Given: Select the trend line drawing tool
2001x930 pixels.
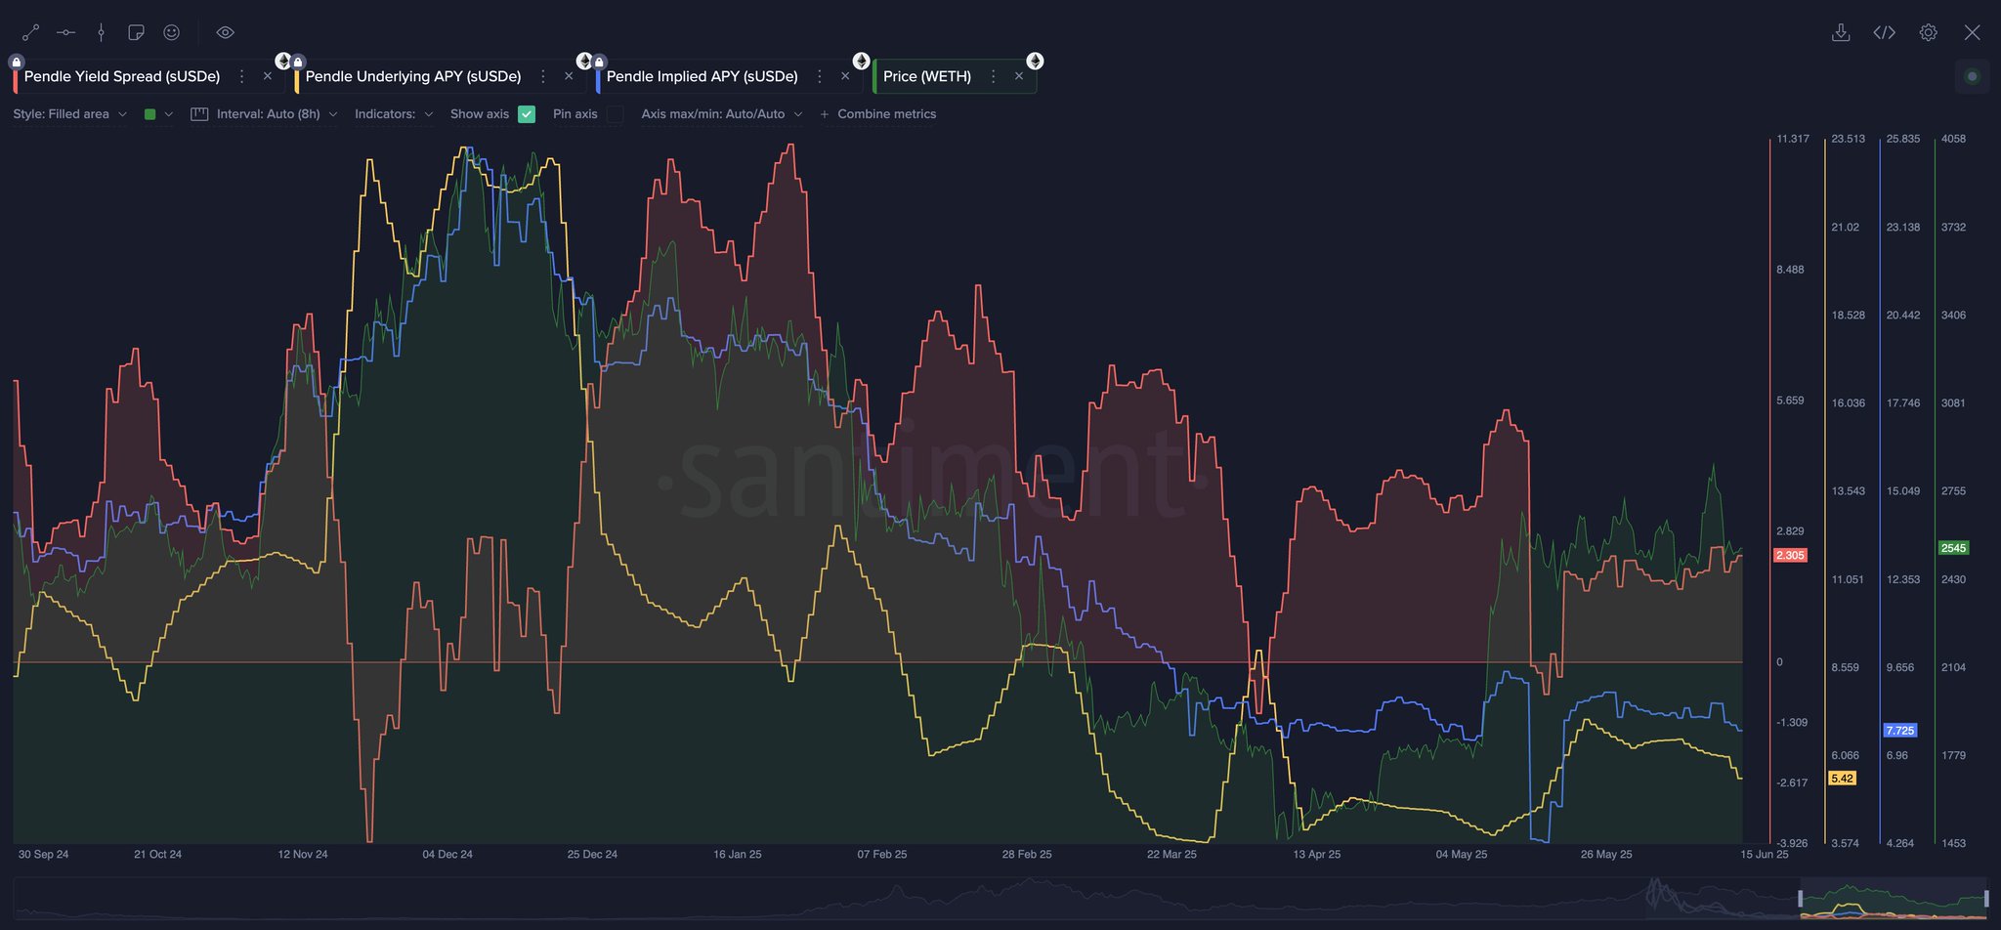Looking at the screenshot, I should [x=31, y=32].
